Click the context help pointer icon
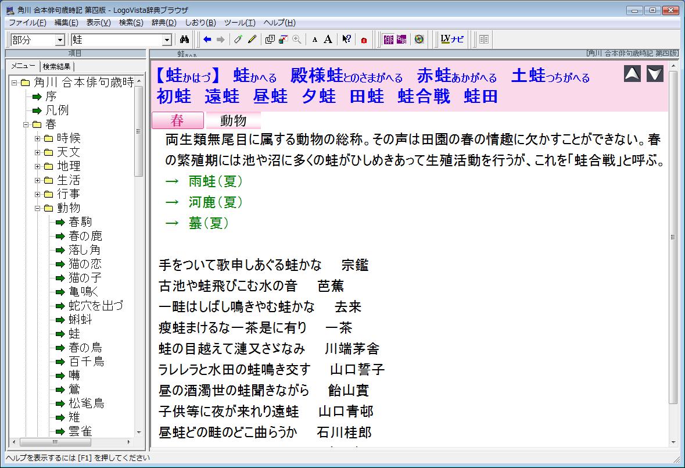The height and width of the screenshot is (468, 685). 346,40
